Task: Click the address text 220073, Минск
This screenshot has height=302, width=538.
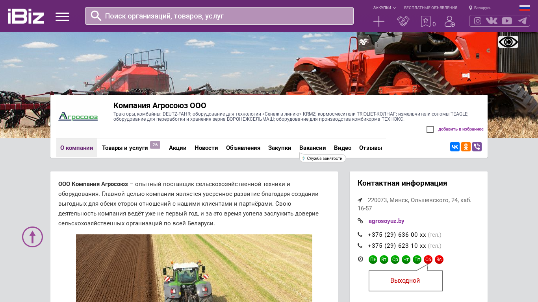Action: click(414, 204)
